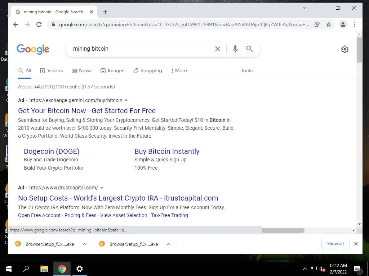Share this page icon in address bar
Image resolution: width=369 pixels, height=276 pixels.
coord(317,24)
